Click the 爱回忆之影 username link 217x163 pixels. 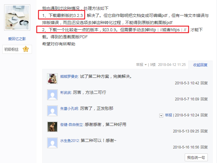coord(17,39)
